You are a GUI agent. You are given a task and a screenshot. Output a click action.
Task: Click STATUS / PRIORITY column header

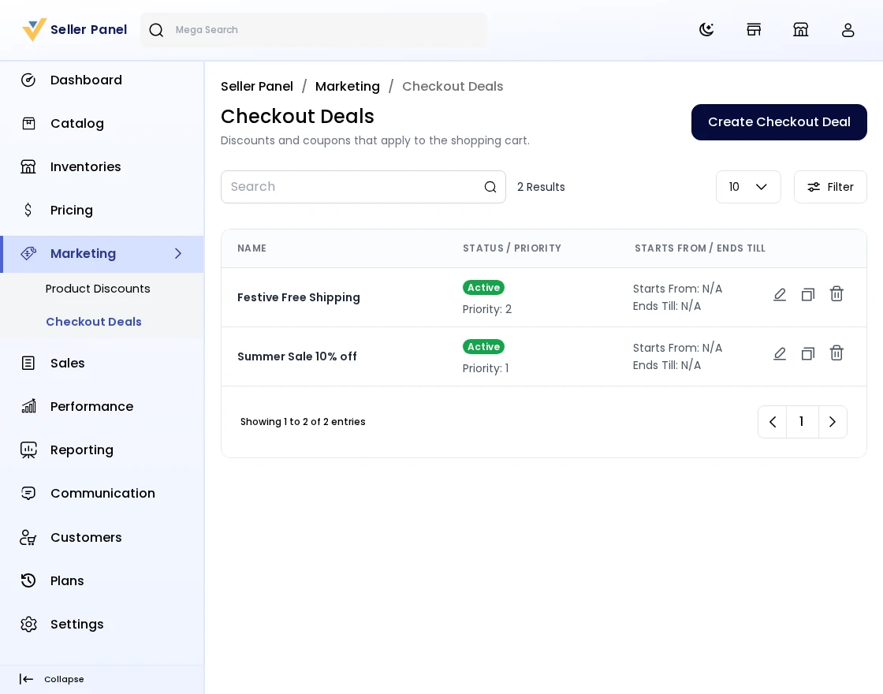click(512, 248)
